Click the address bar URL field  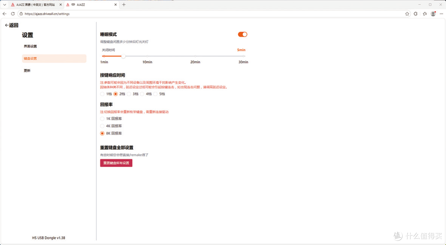pos(214,14)
